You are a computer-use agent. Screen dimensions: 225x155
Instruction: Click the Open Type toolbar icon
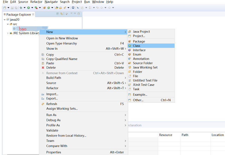click(57, 8)
